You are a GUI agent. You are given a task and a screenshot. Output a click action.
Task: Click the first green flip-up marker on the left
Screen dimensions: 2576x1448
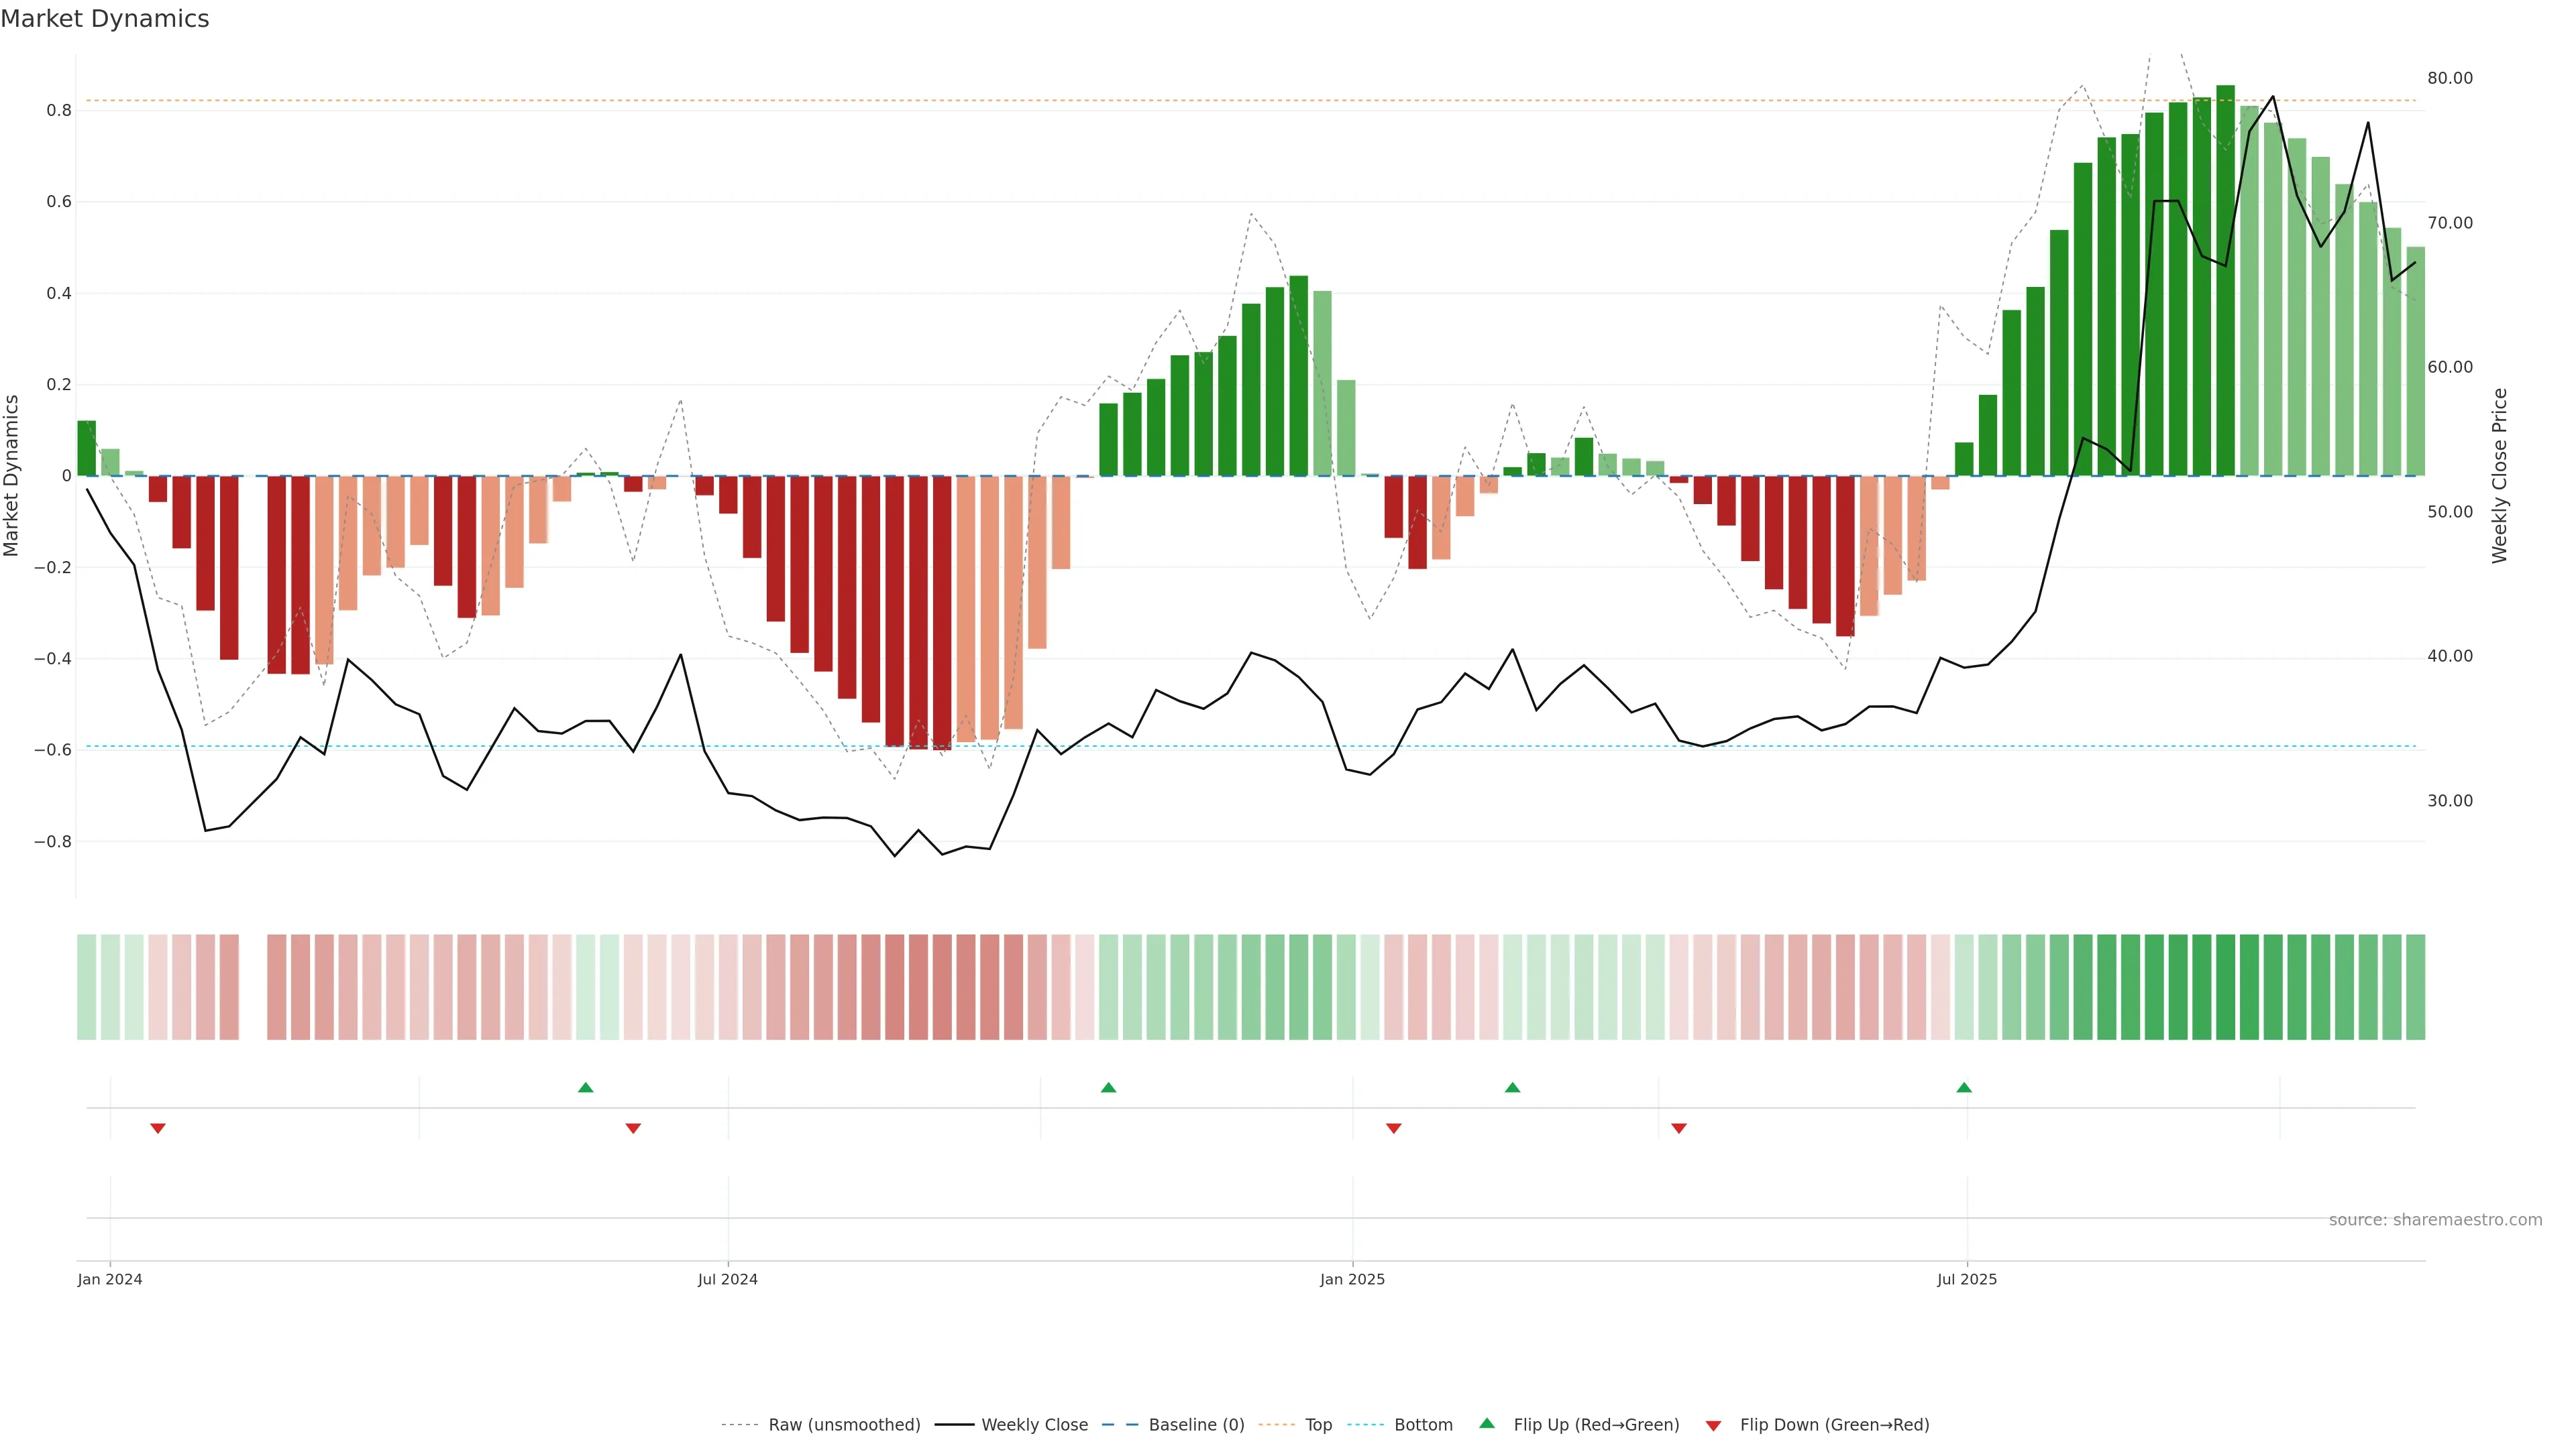tap(586, 1087)
